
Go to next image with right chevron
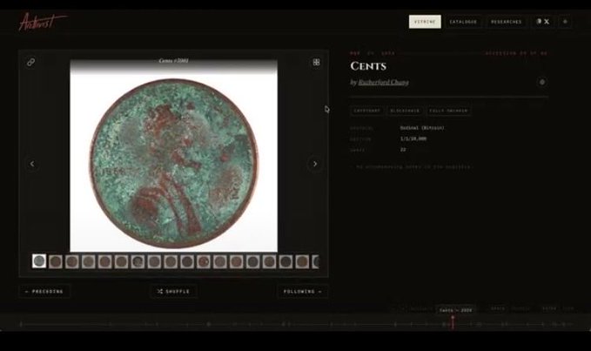coord(315,164)
